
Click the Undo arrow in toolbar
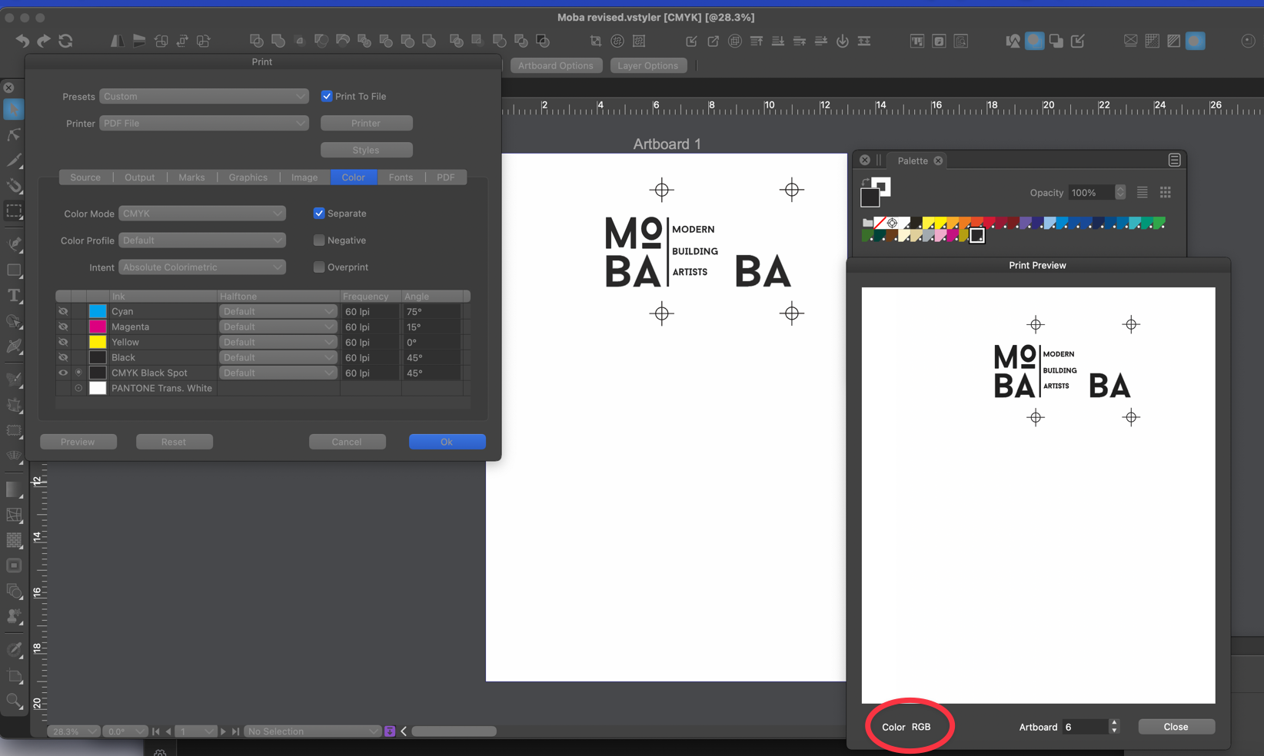click(x=22, y=41)
